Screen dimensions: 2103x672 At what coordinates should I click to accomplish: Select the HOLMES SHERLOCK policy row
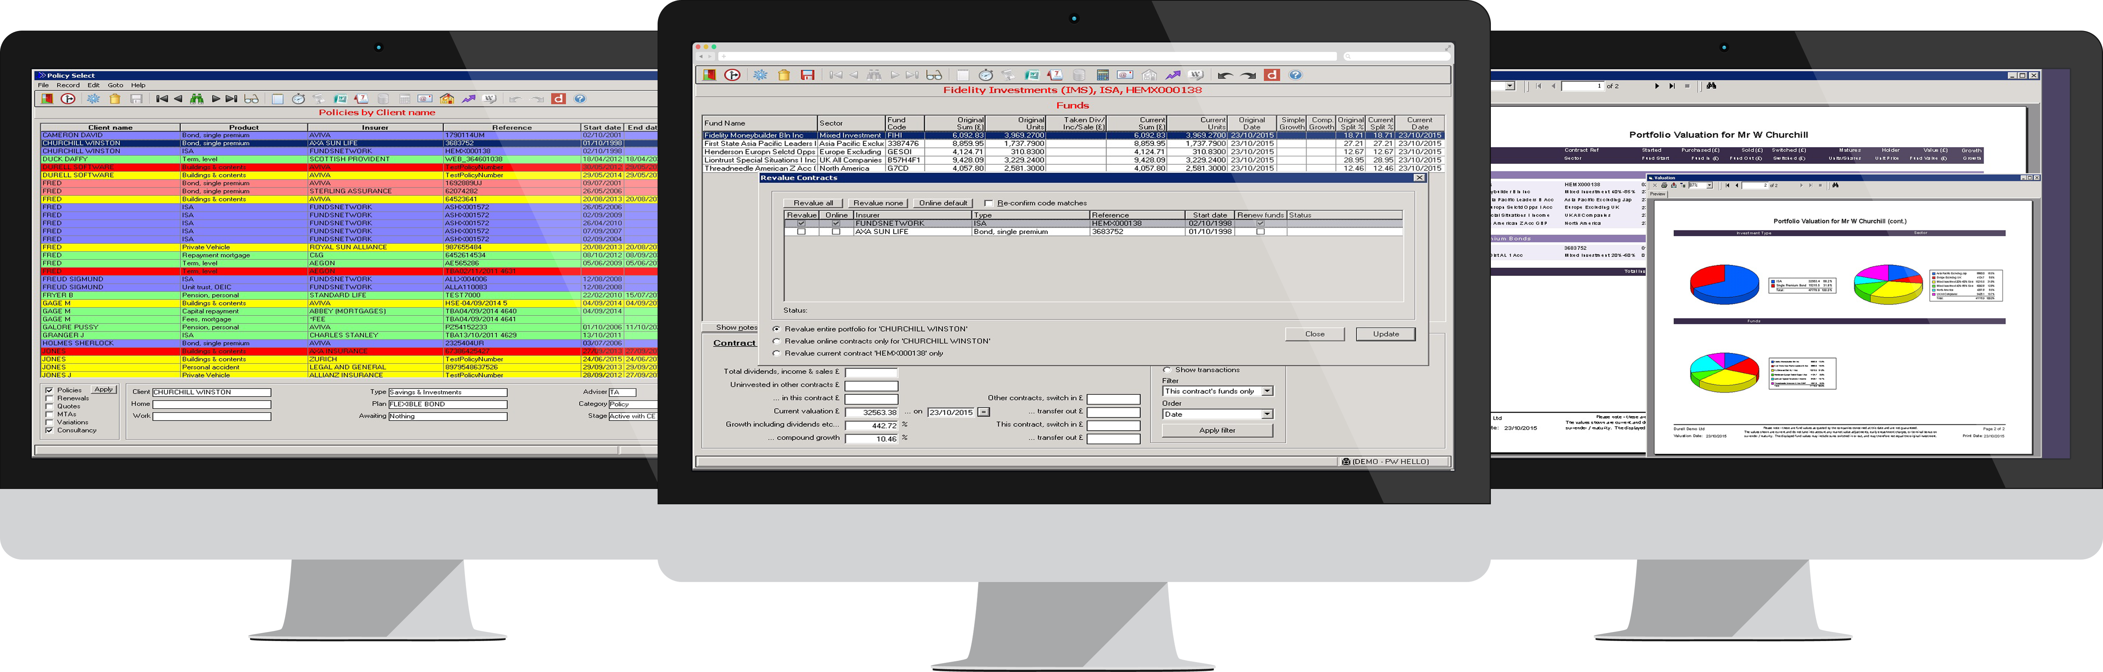[348, 343]
